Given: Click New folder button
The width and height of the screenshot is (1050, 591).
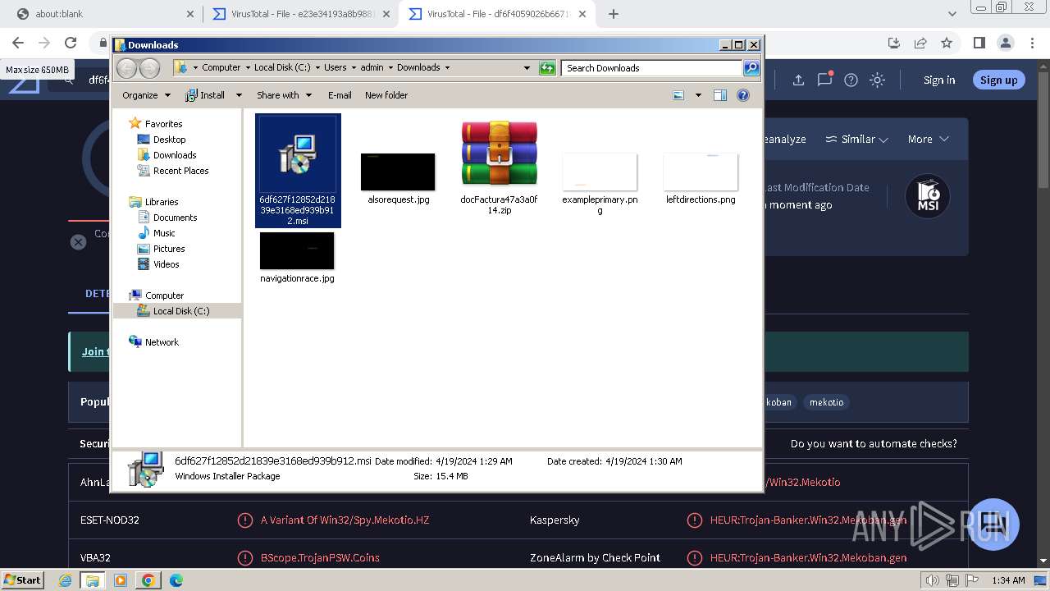Looking at the screenshot, I should (x=386, y=95).
